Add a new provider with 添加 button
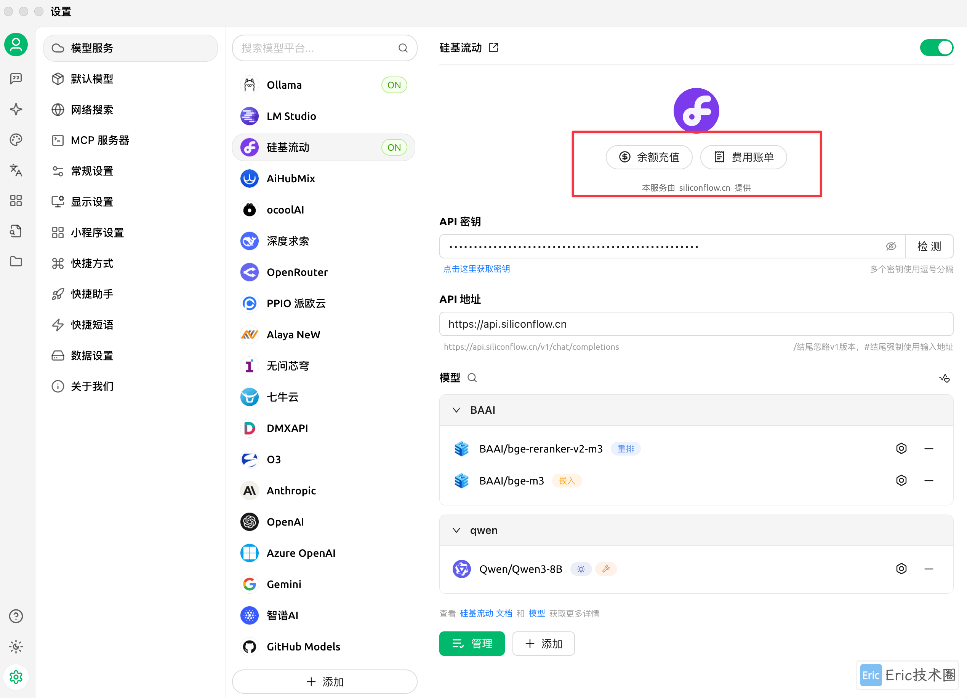Viewport: 967px width, 698px height. [x=325, y=681]
